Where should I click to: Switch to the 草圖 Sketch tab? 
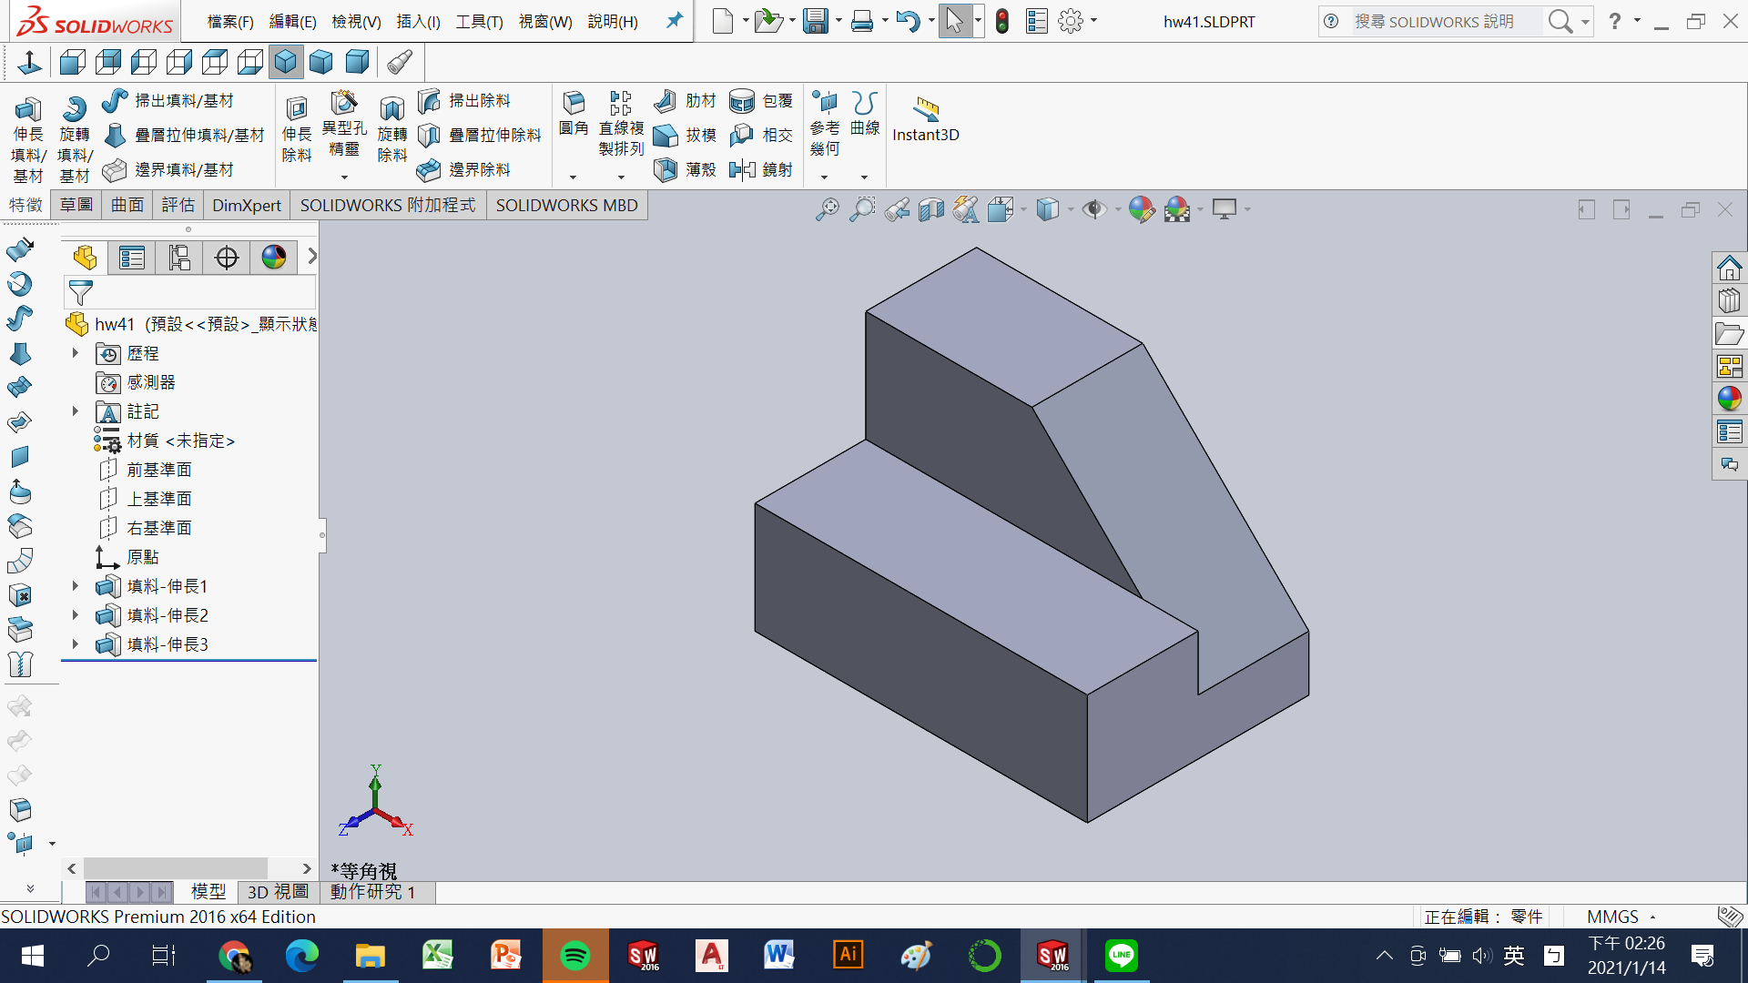click(x=76, y=205)
